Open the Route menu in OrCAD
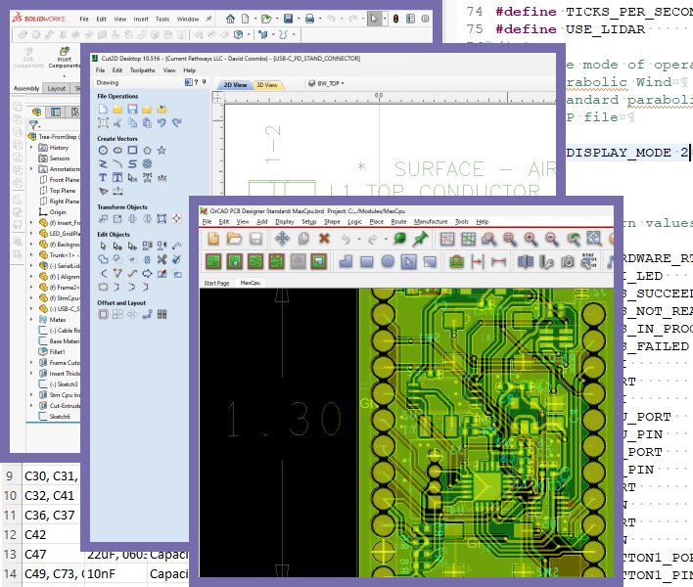 pyautogui.click(x=398, y=222)
